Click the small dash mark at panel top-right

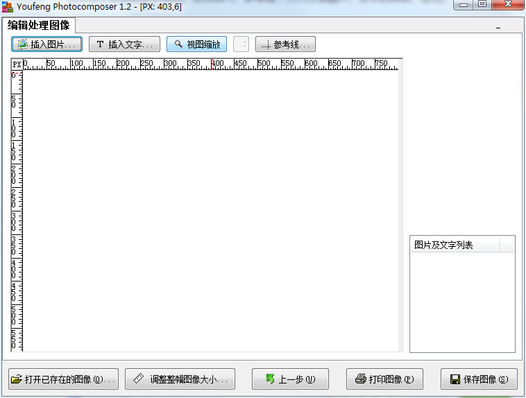pos(498,28)
